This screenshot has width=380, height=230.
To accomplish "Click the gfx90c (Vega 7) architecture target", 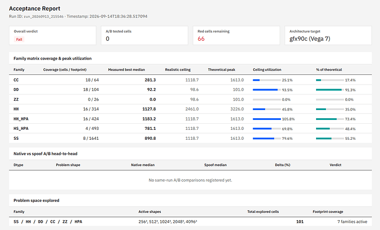I will [x=310, y=39].
